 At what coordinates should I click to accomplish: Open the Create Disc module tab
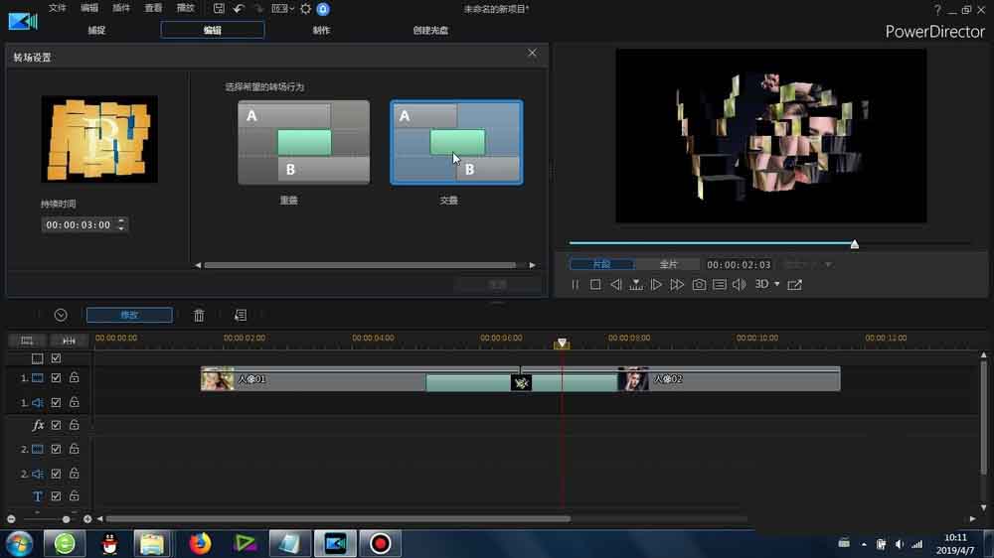point(430,30)
